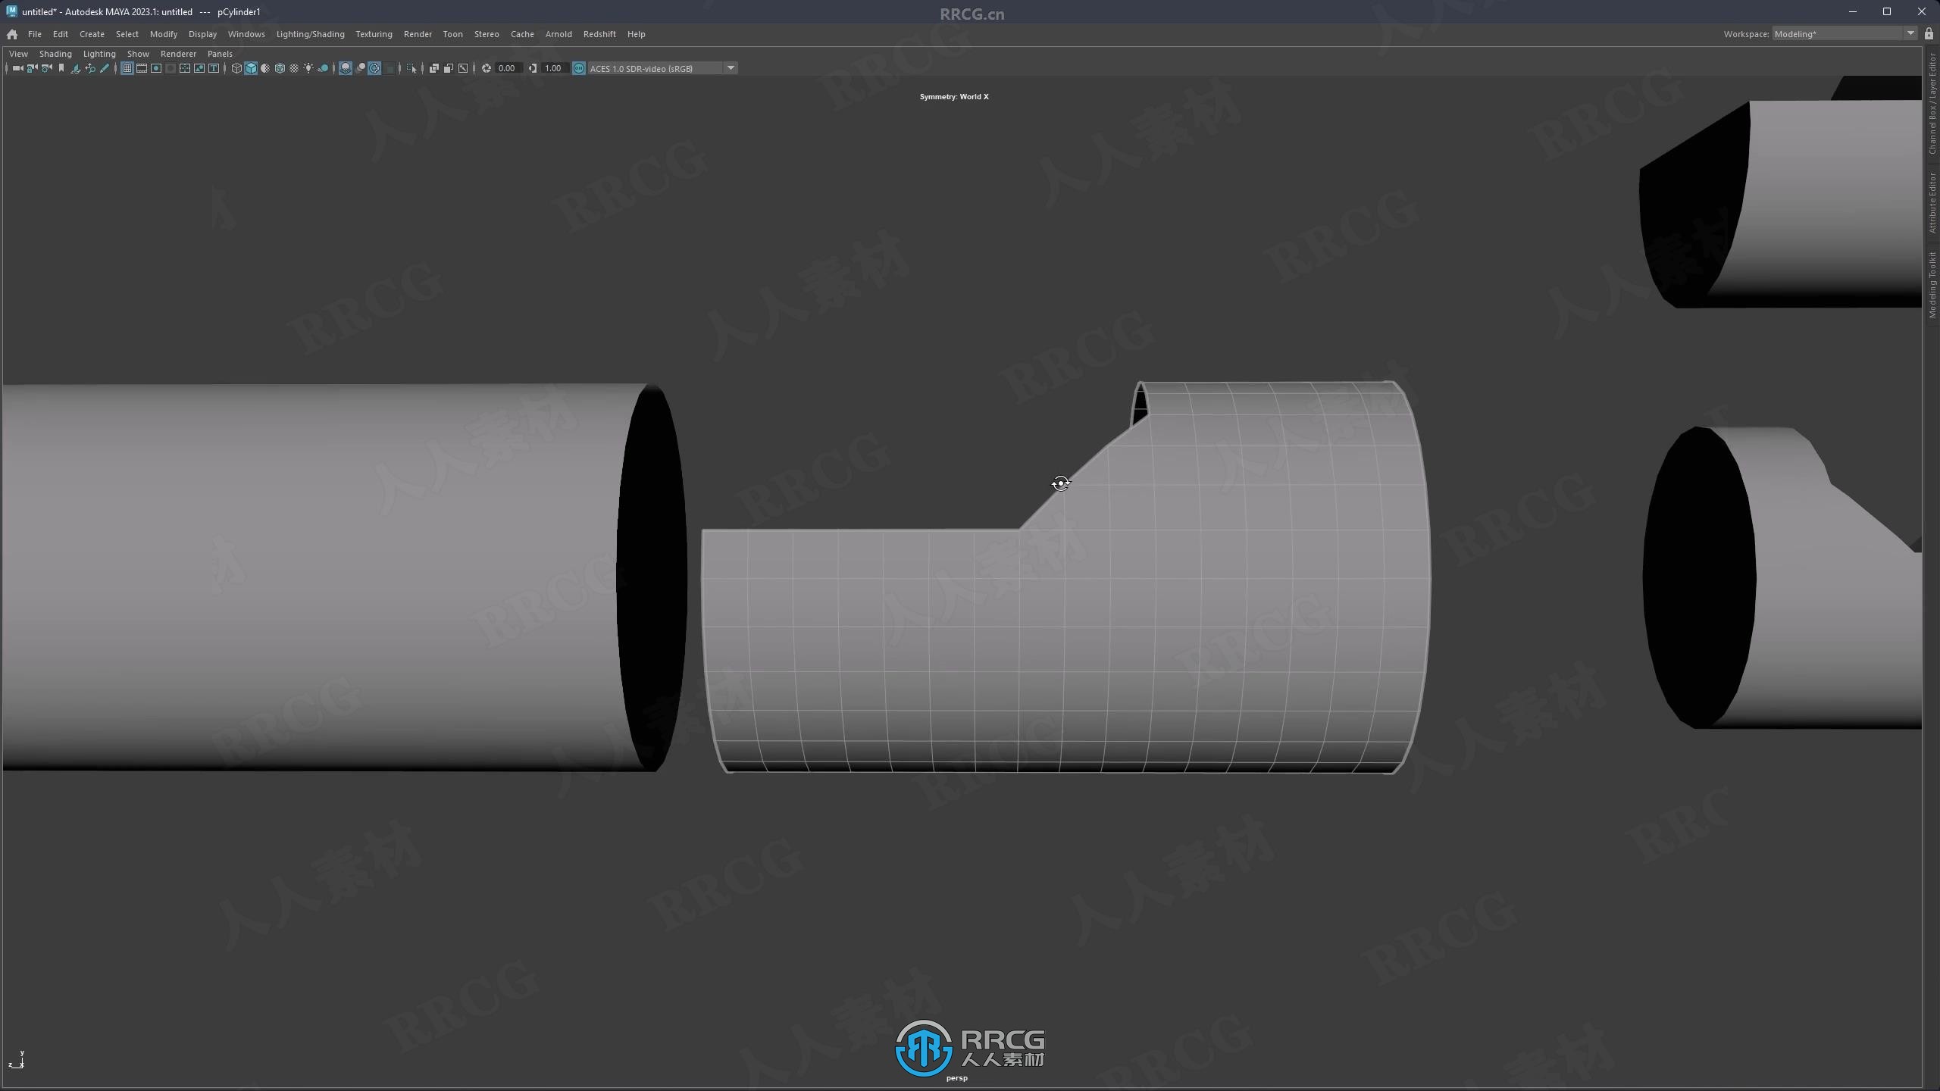Click the camera Bookmarks icon
The height and width of the screenshot is (1091, 1940).
tap(61, 68)
